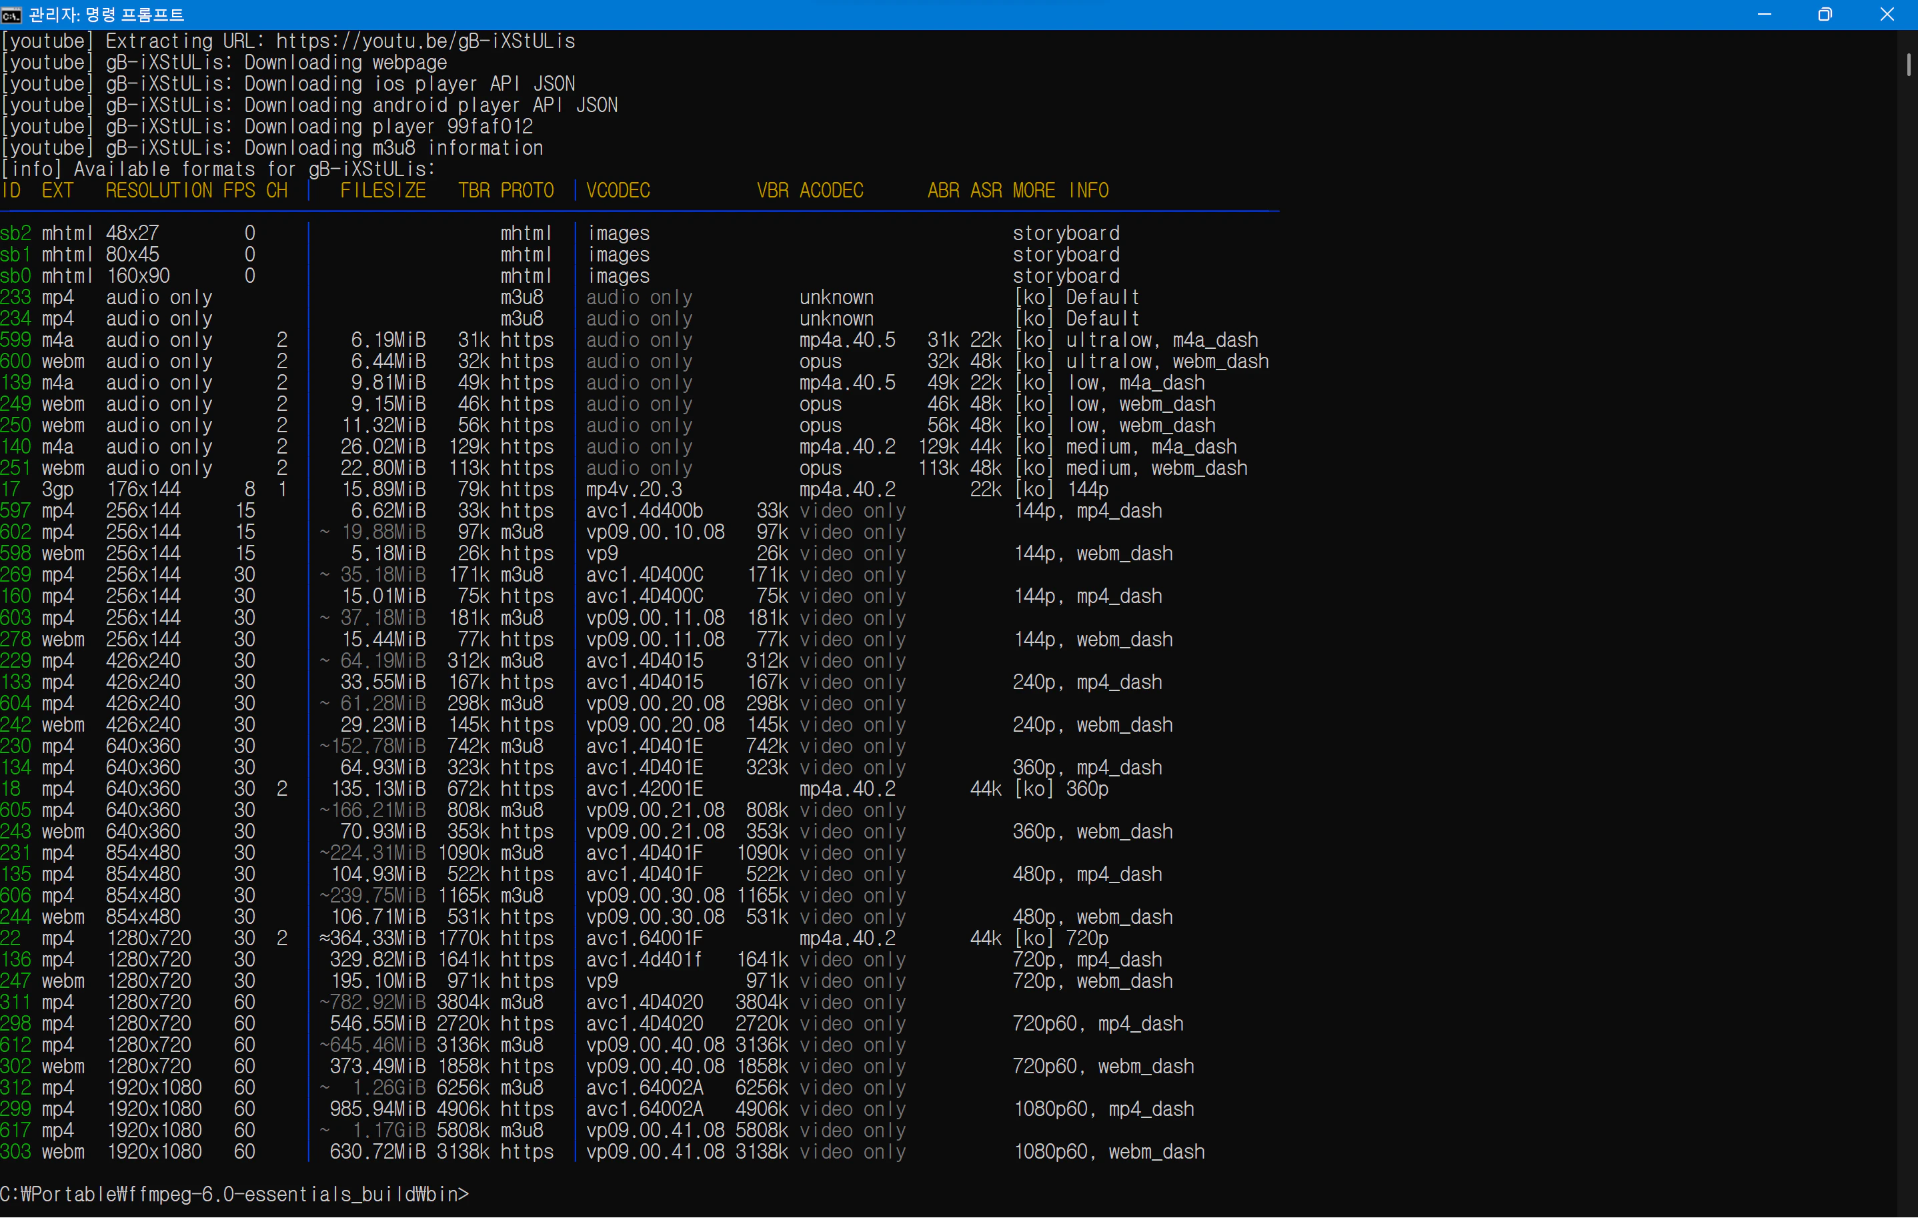Viewport: 1918px width, 1218px height.
Task: Click the sb2 storyboard format ID
Action: [x=16, y=233]
